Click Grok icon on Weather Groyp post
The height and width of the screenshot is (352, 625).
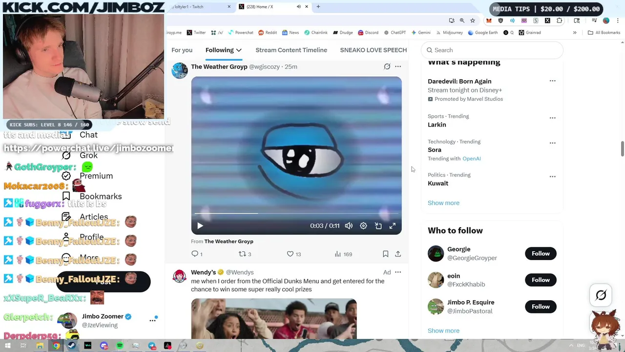click(387, 66)
